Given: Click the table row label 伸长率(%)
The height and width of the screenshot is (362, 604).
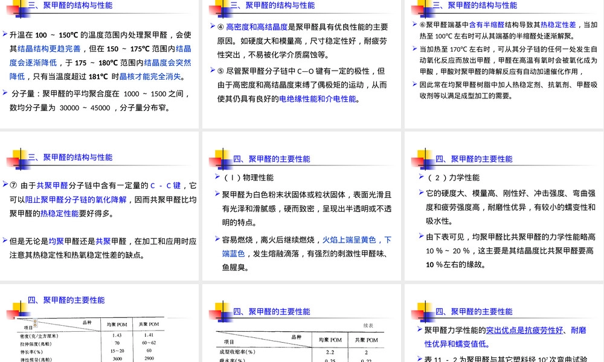Looking at the screenshot, I should (31, 352).
